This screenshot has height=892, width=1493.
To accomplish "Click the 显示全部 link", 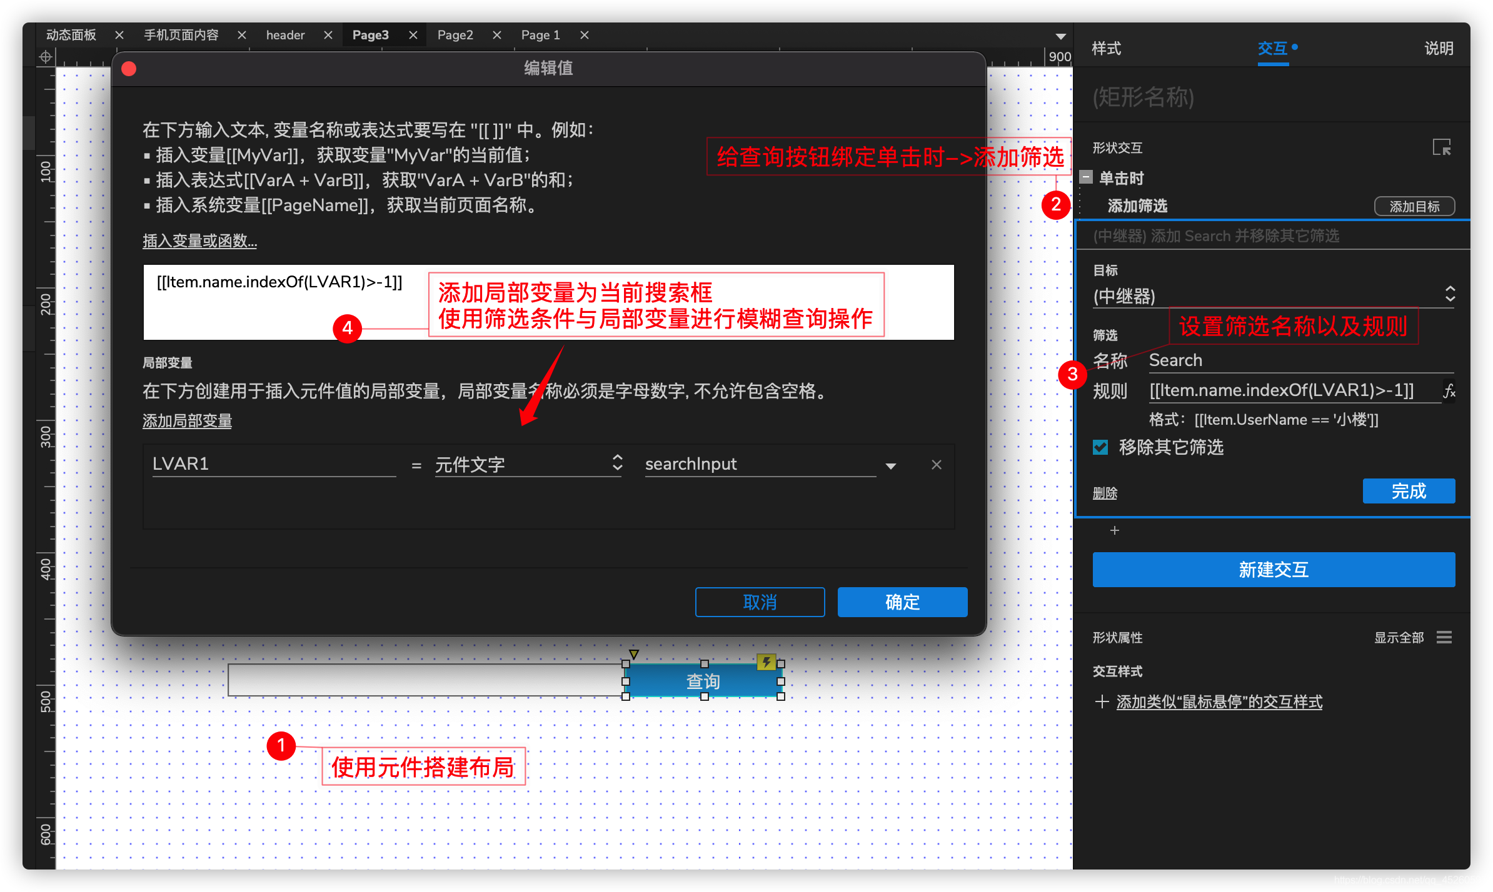I will (1399, 638).
